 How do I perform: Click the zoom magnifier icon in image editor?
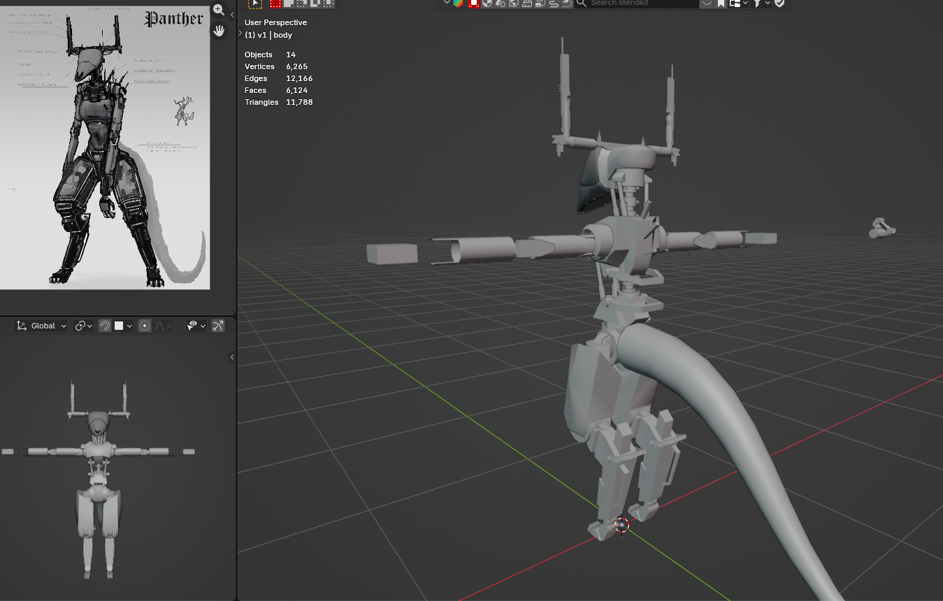pyautogui.click(x=219, y=10)
